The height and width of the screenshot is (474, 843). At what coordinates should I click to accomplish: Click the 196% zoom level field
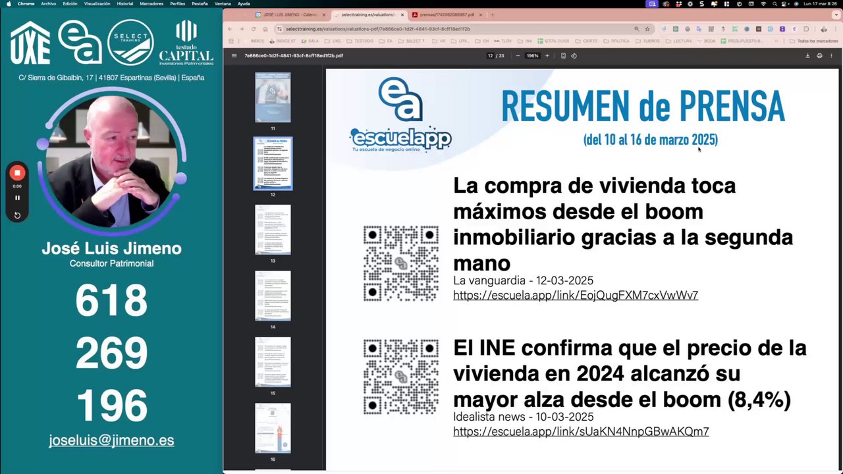[532, 56]
